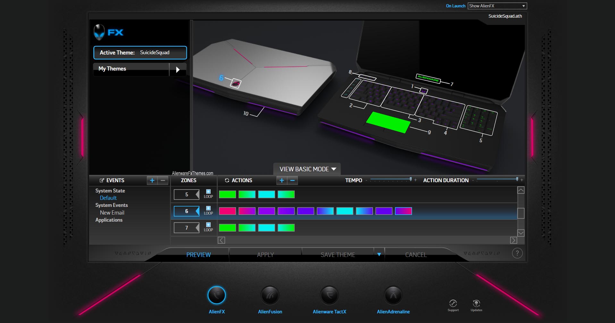Screen dimensions: 615x323
Task: Click the Events edit pencil icon
Action: pyautogui.click(x=102, y=180)
